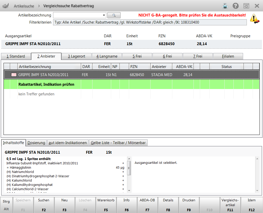This screenshot has width=263, height=213.
Task: Click down arrow of right notes scrollbar
Action: (257, 191)
